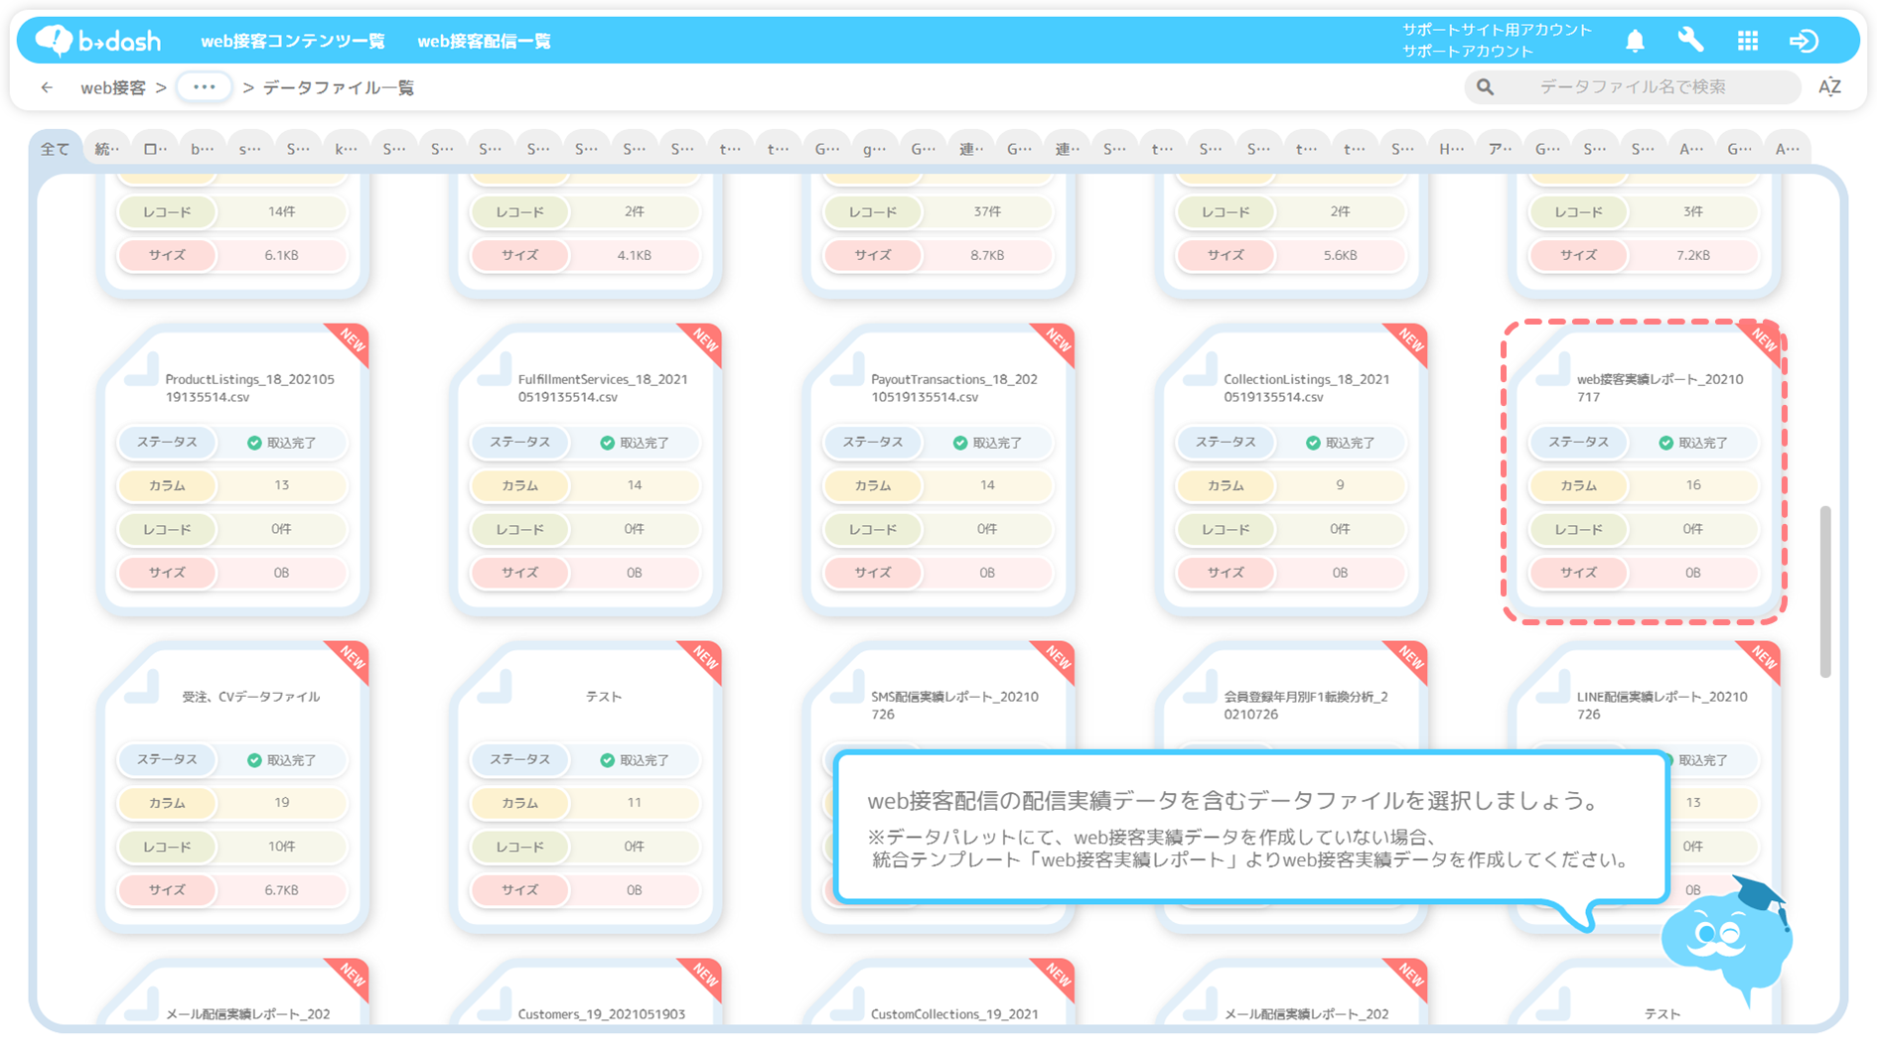
Task: Click the 8.7KB size value
Action: tap(987, 255)
